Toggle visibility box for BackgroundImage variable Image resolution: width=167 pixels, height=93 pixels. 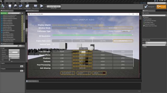22,29
